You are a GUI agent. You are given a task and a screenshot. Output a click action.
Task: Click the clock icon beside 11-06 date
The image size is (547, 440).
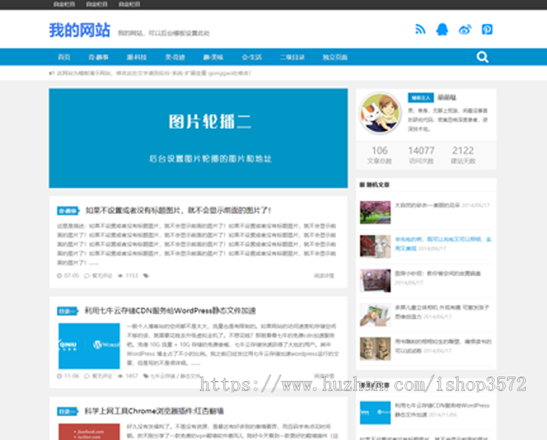click(x=59, y=376)
